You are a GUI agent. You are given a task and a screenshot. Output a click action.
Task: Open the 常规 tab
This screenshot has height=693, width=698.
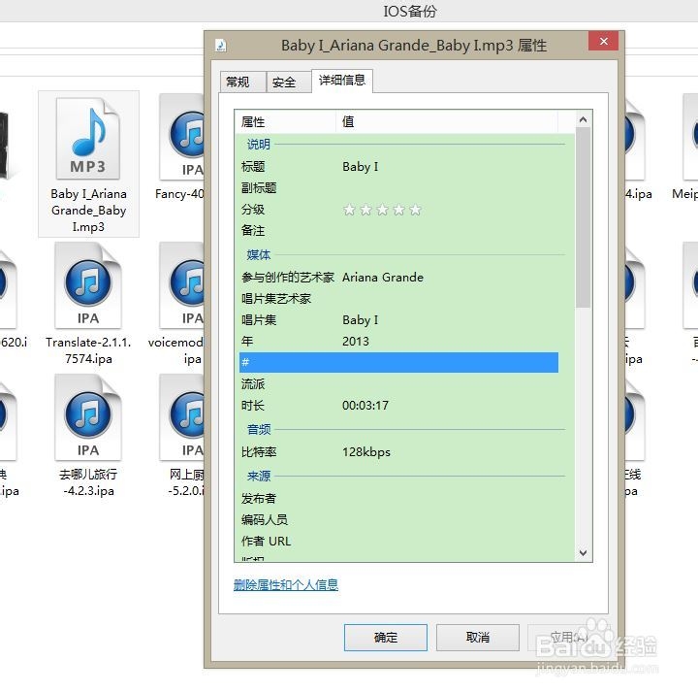click(243, 82)
